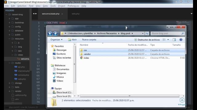197x110 pixels.
Task: Click the Abrir button in Explorer toolbar
Action: (72, 40)
